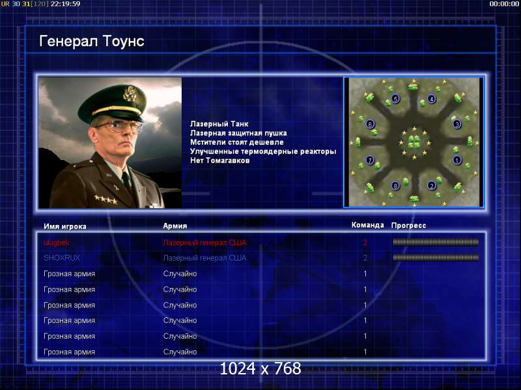Click the Команда column header

(368, 225)
